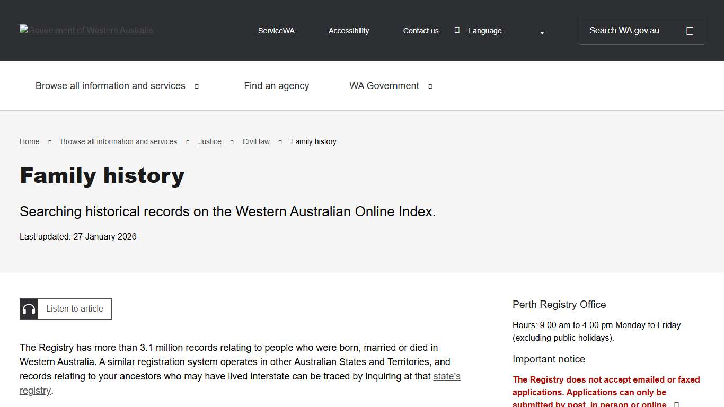Screen dimensions: 724x407
Task: Click the breadcrumb separator chevron after Home
Action: 49,141
